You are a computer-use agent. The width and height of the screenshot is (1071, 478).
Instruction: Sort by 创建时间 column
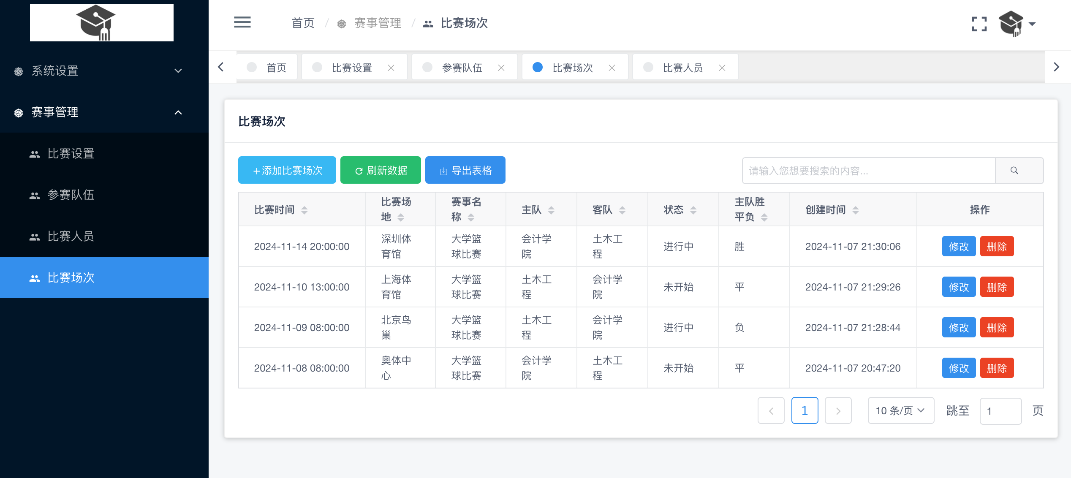click(x=856, y=210)
